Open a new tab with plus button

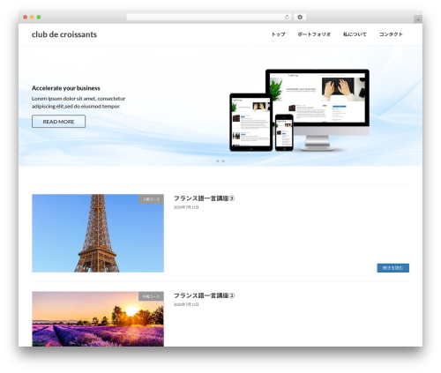pos(418,19)
